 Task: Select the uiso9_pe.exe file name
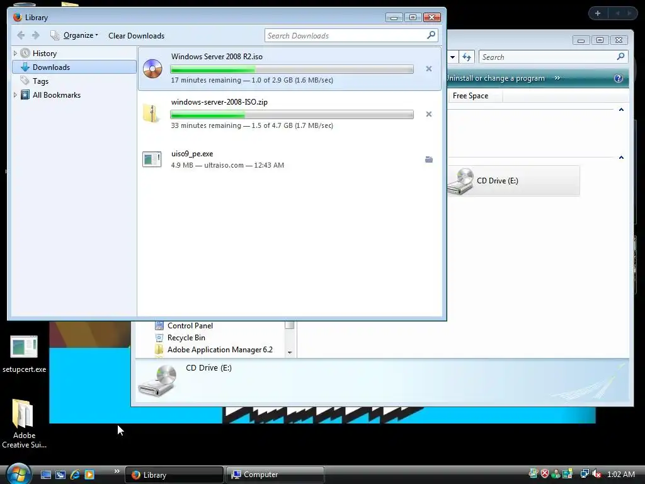point(192,154)
